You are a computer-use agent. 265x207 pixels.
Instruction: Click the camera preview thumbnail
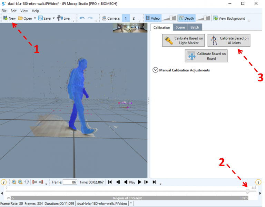pyautogui.click(x=130, y=28)
